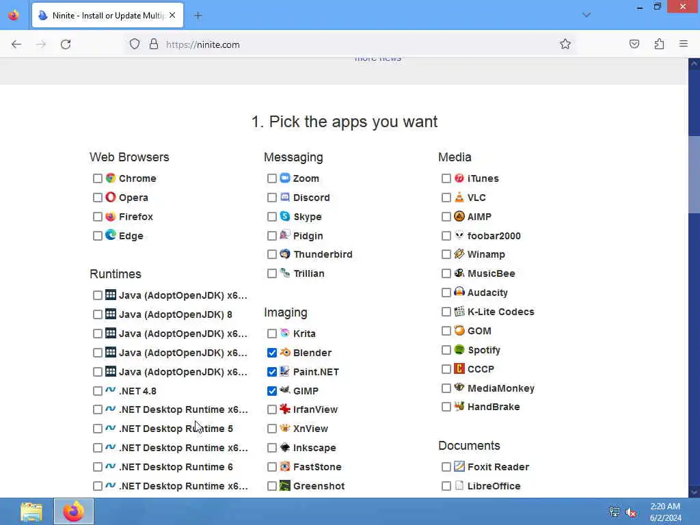The width and height of the screenshot is (700, 525).
Task: Tick the Chrome checkbox
Action: (x=97, y=178)
